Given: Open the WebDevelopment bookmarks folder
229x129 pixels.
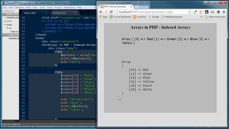Looking at the screenshot, I should tap(172, 17).
